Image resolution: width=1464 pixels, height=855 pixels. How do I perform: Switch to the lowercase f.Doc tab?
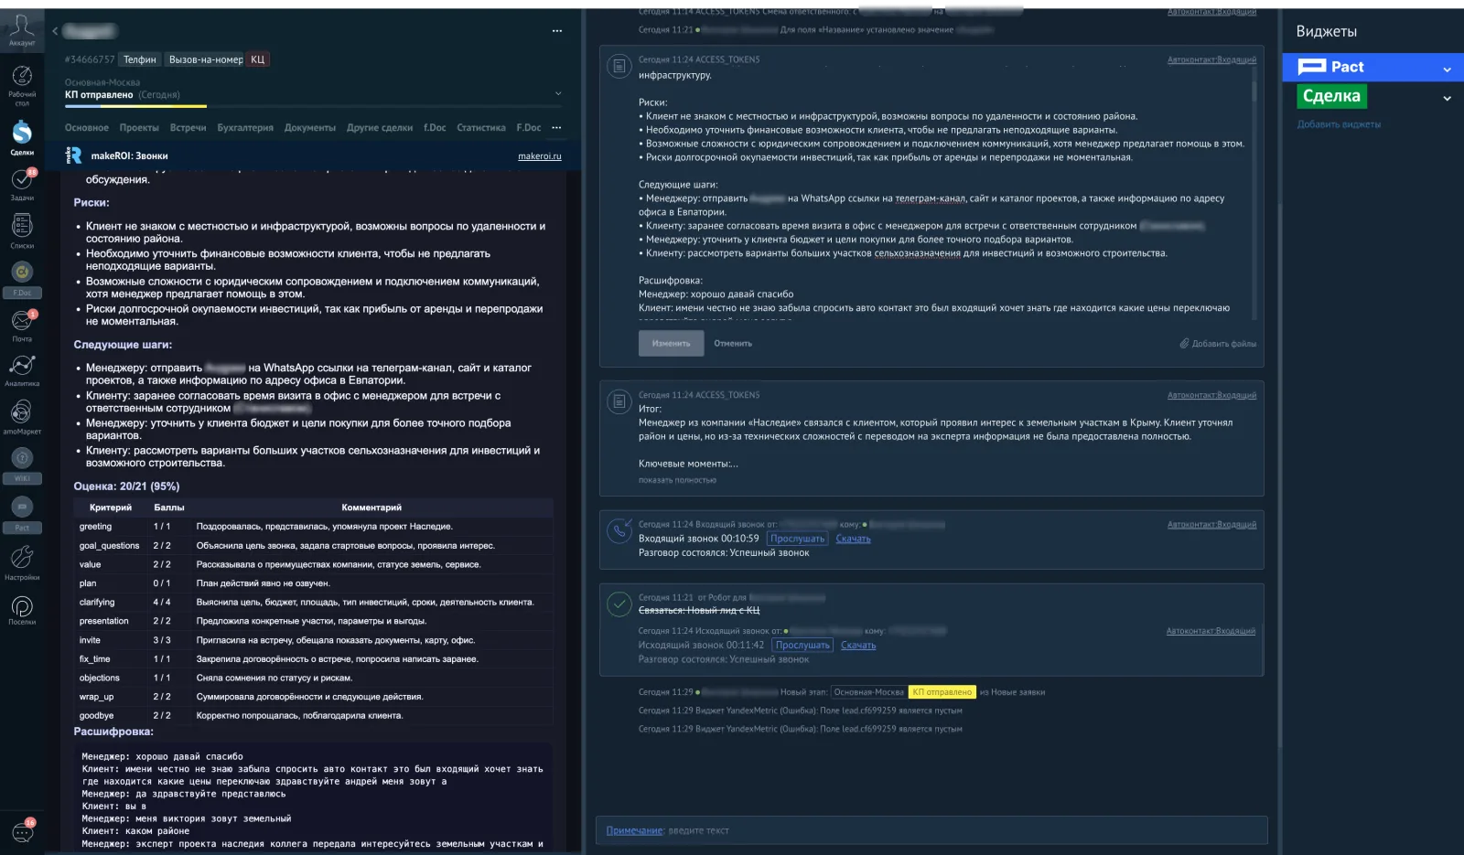pyautogui.click(x=435, y=128)
